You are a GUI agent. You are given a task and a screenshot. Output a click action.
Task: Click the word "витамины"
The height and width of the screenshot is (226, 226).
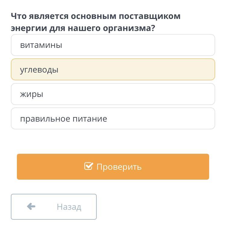[x=41, y=45]
